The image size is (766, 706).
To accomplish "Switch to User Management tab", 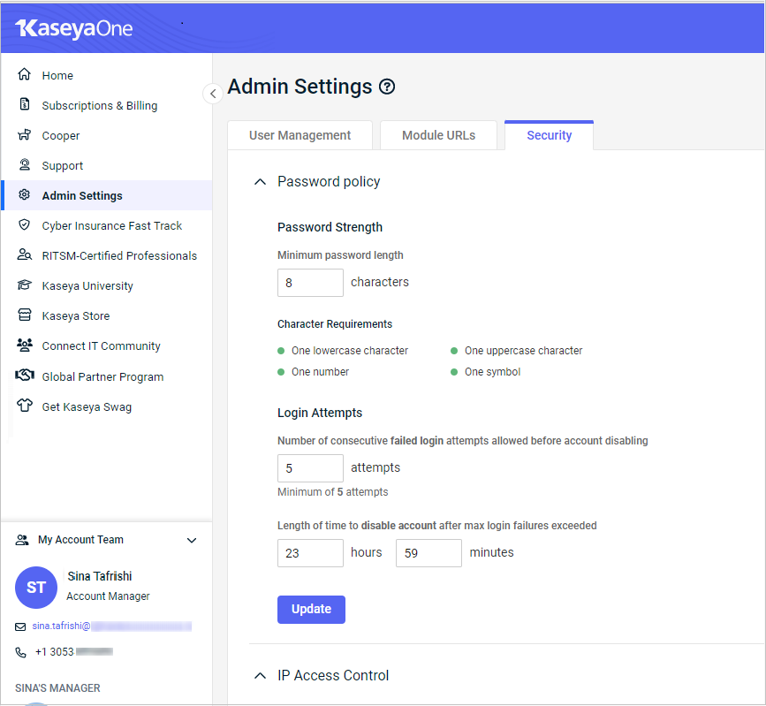I will 300,135.
